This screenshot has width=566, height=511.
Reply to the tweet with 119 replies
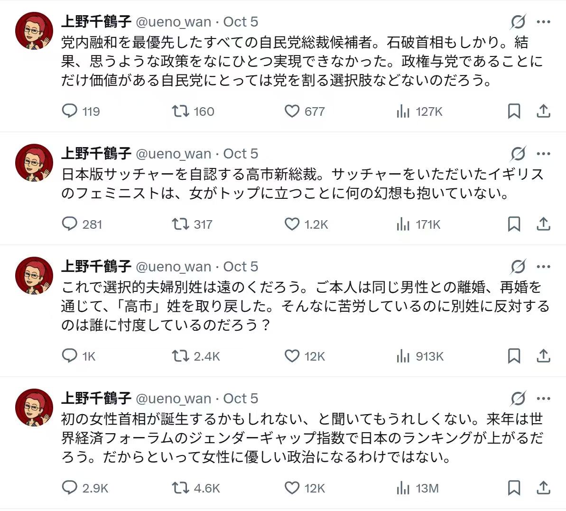pos(70,111)
